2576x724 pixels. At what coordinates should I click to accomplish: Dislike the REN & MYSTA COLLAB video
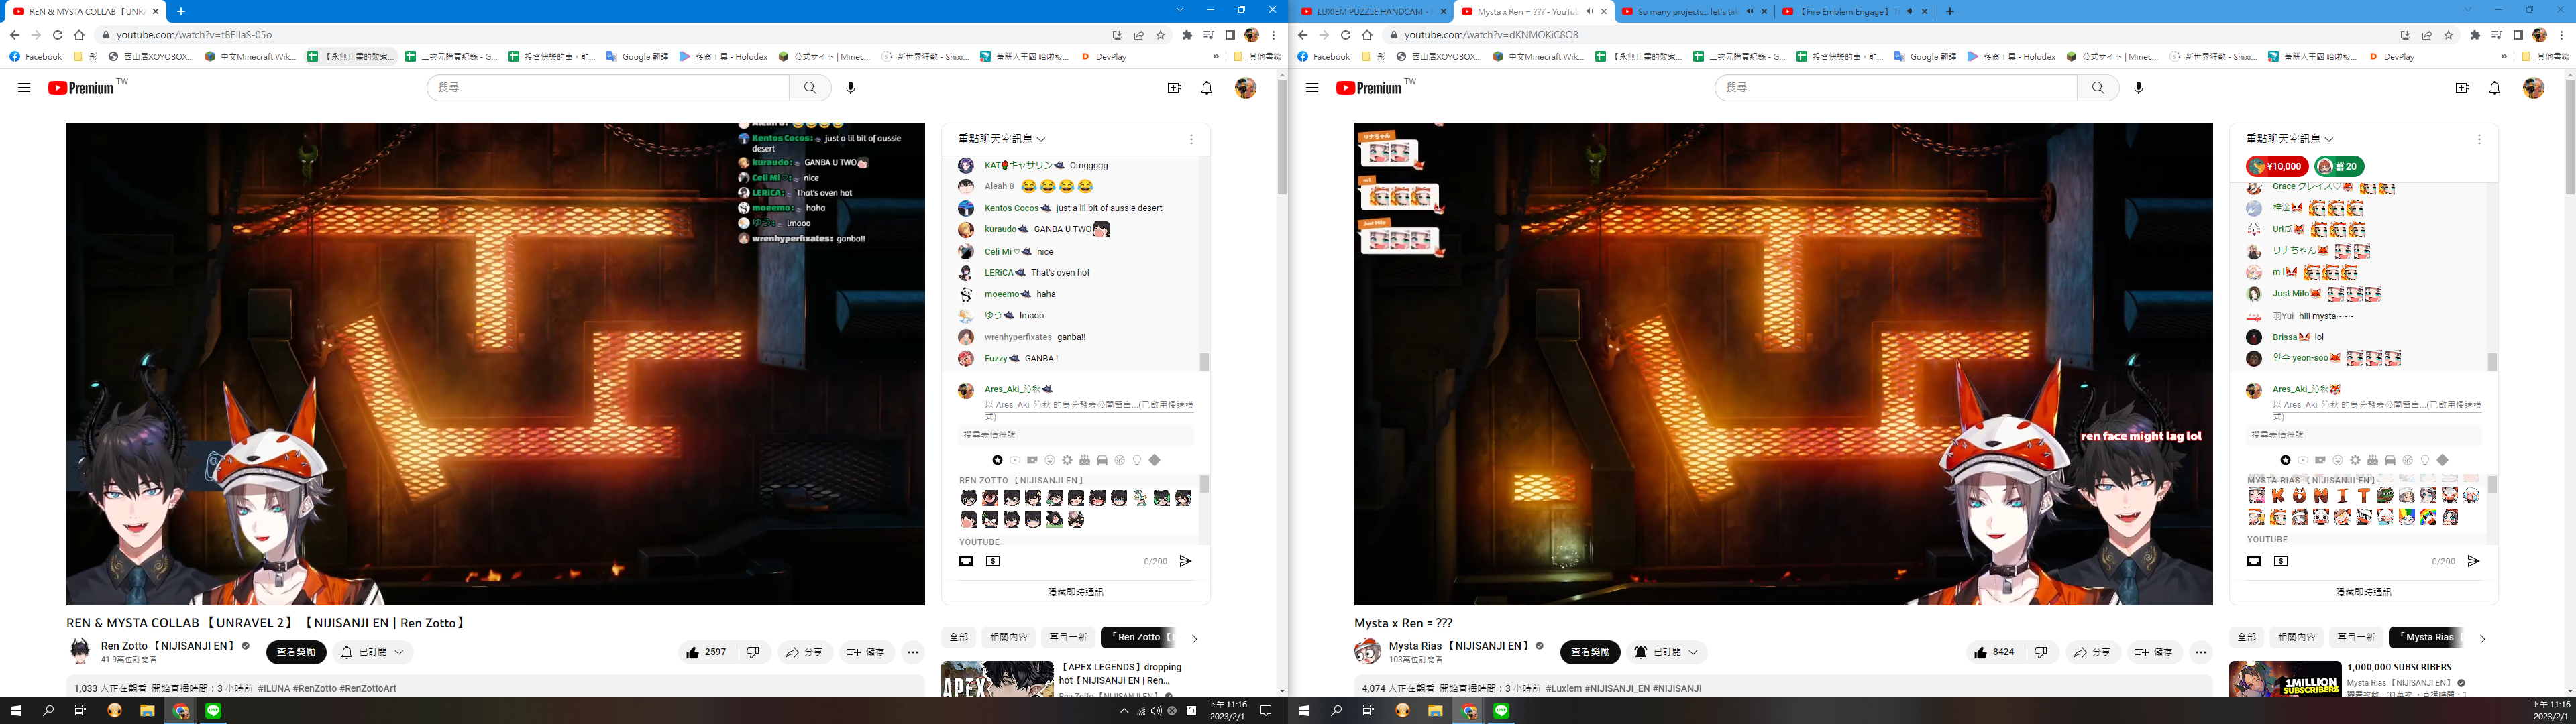[753, 652]
